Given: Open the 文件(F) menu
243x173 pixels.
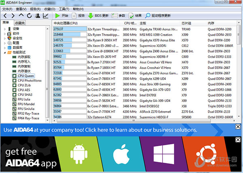Looking at the screenshot, I should (7, 9).
